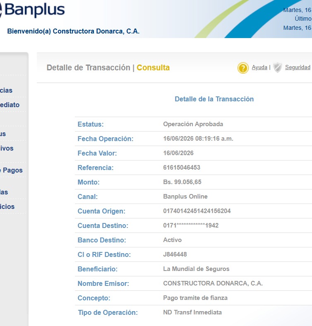
Task: Click the 'Cuenta Destino:' label
Action: pos(103,225)
